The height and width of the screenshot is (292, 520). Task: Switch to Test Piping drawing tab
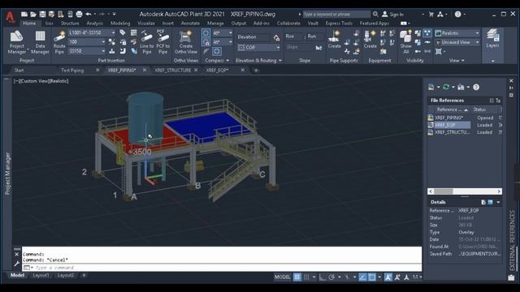coord(72,71)
